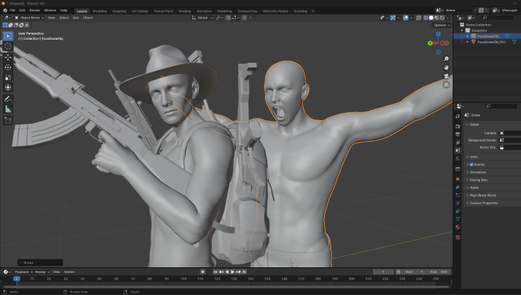Image resolution: width=521 pixels, height=295 pixels.
Task: Open the viewport Options button
Action: [x=440, y=25]
